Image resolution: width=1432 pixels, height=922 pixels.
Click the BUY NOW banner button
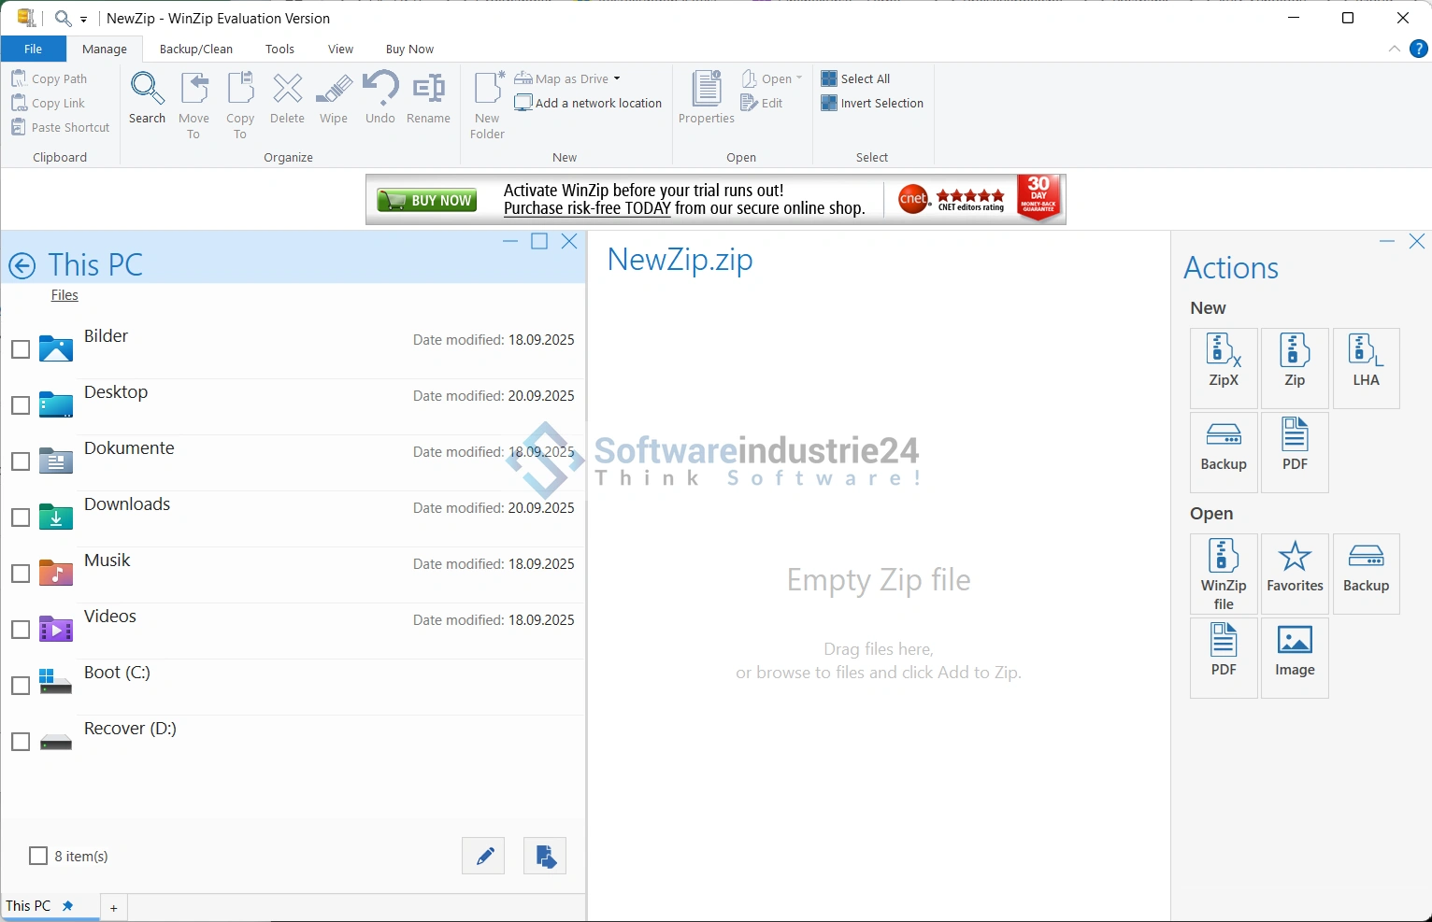pos(427,200)
